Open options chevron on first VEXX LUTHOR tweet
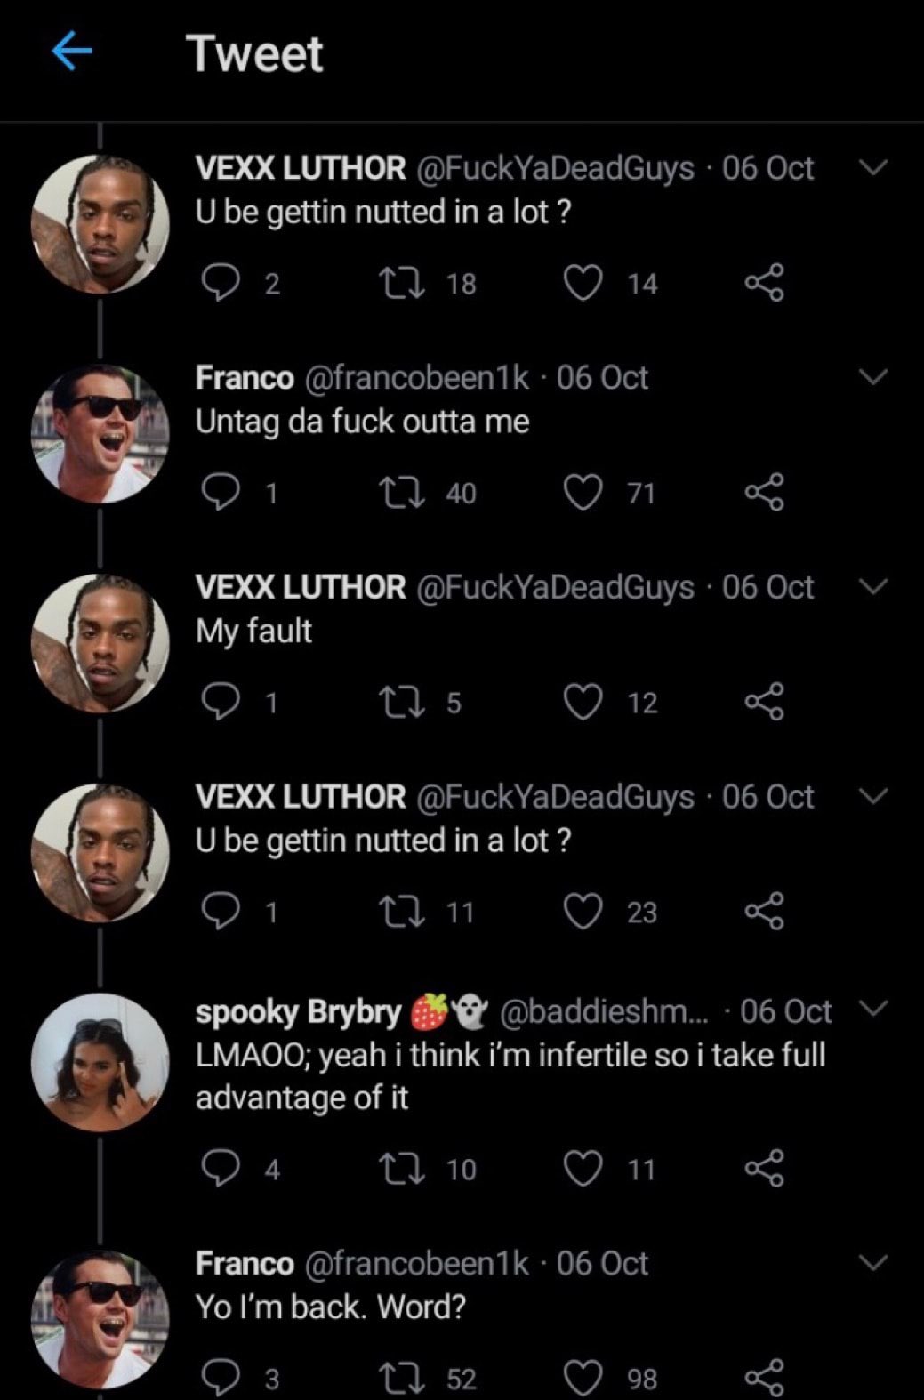The image size is (924, 1400). (x=874, y=167)
